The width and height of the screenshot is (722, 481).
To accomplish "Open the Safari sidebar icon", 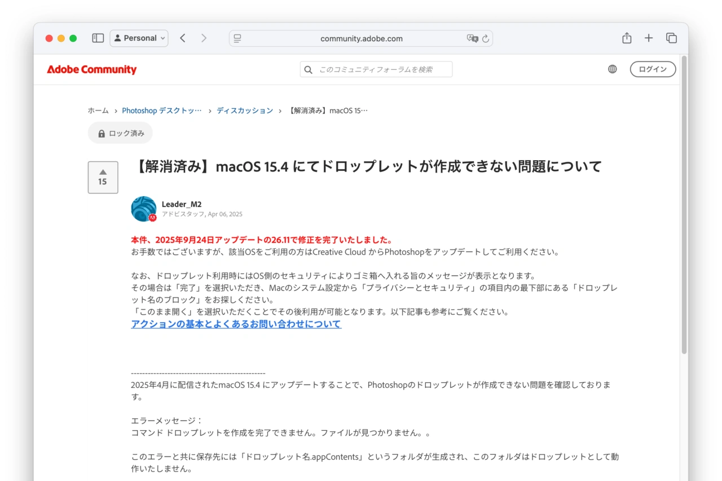I will point(98,38).
